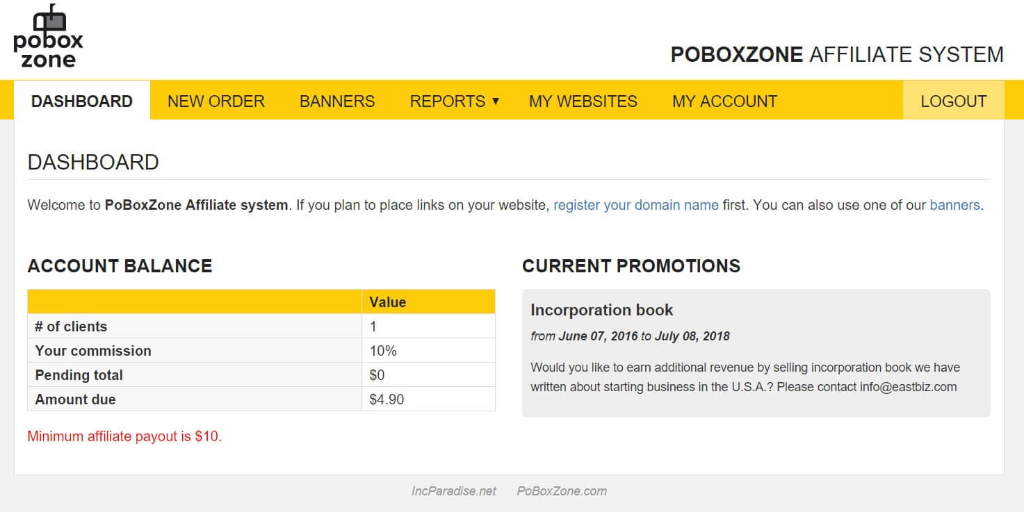This screenshot has height=512, width=1024.
Task: Click the PoBoxZone Affiliate System heading
Action: tap(837, 54)
